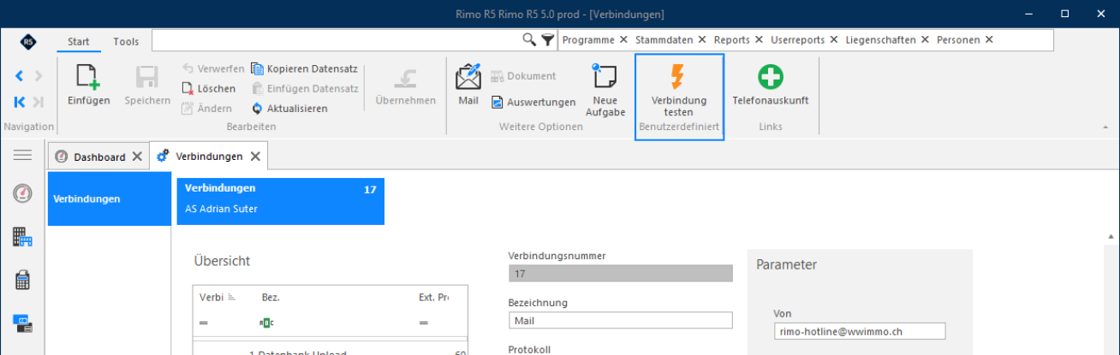Click the Übernehmen icon
This screenshot has width=1120, height=355.
pyautogui.click(x=405, y=78)
